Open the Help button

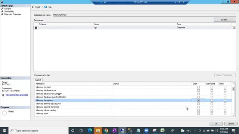coord(48,7)
